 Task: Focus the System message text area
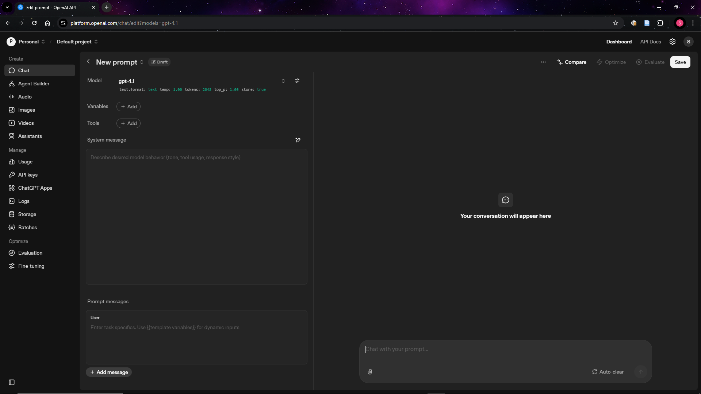tap(196, 217)
